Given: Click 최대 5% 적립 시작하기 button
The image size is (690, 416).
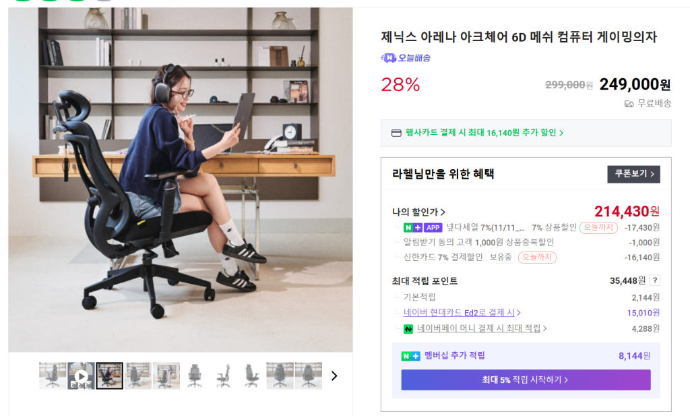Looking at the screenshot, I should pos(526,380).
